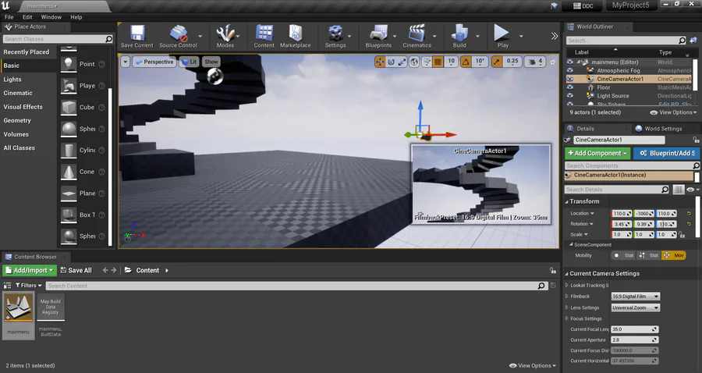This screenshot has height=373, width=702.
Task: Collapse the Transform section
Action: click(567, 201)
